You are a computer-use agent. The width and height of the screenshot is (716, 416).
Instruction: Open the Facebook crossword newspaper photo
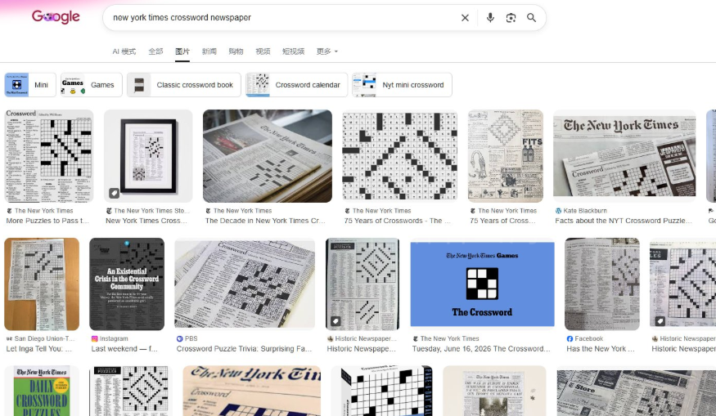pyautogui.click(x=601, y=284)
